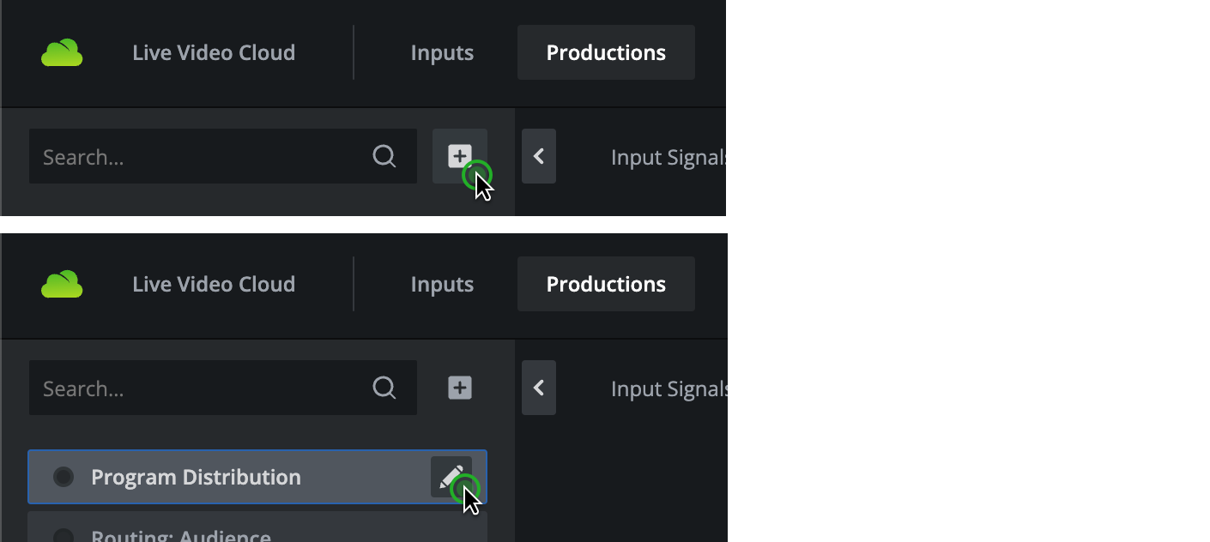Select the Program Distribution list item

(x=215, y=477)
